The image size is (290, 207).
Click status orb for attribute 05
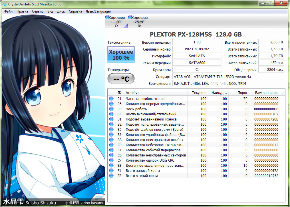coord(111,104)
